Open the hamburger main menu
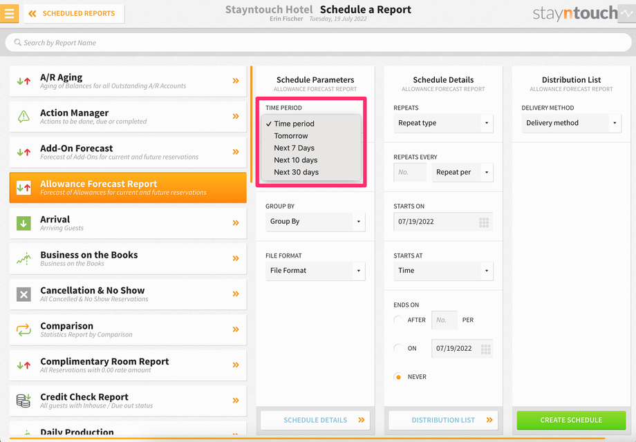Image resolution: width=636 pixels, height=442 pixels. click(9, 13)
